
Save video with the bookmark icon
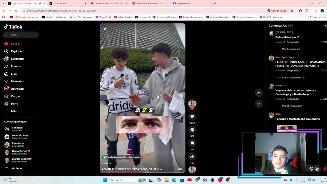point(192,143)
